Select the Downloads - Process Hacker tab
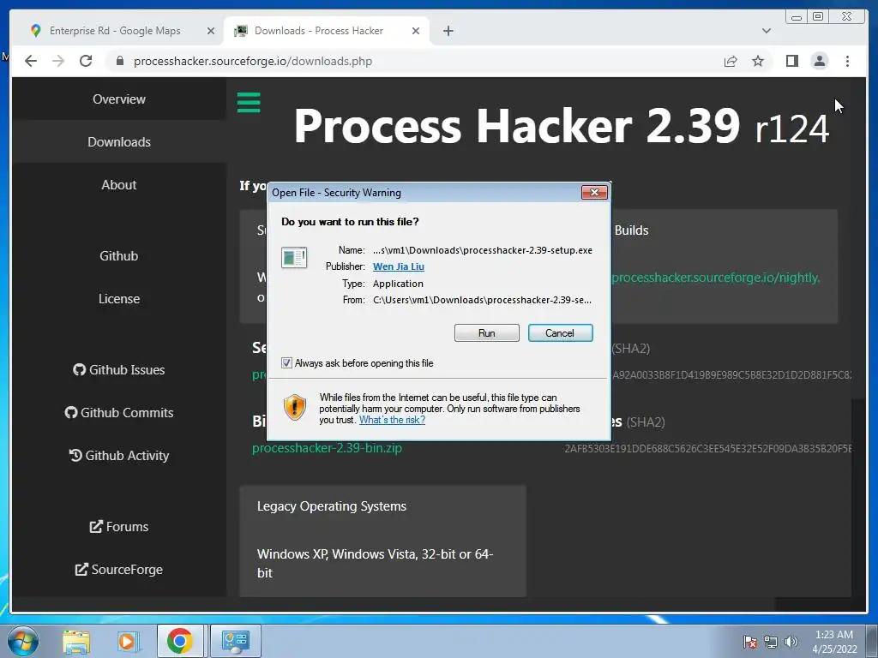Viewport: 878px width, 658px height. click(x=319, y=31)
